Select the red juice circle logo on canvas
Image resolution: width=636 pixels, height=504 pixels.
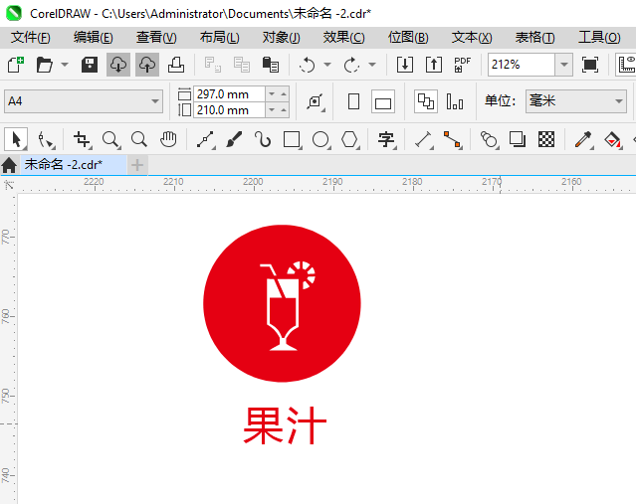(x=282, y=303)
